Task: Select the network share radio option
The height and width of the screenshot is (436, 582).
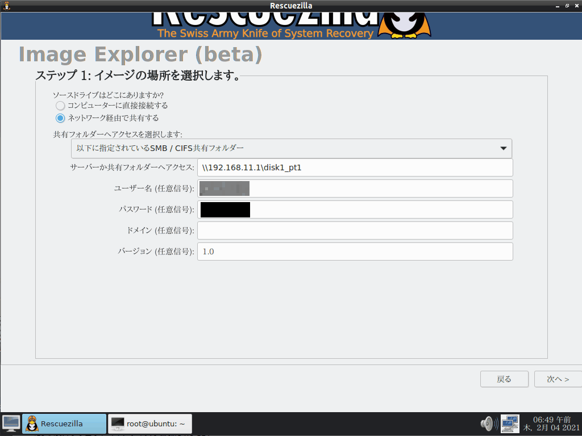Action: (60, 118)
